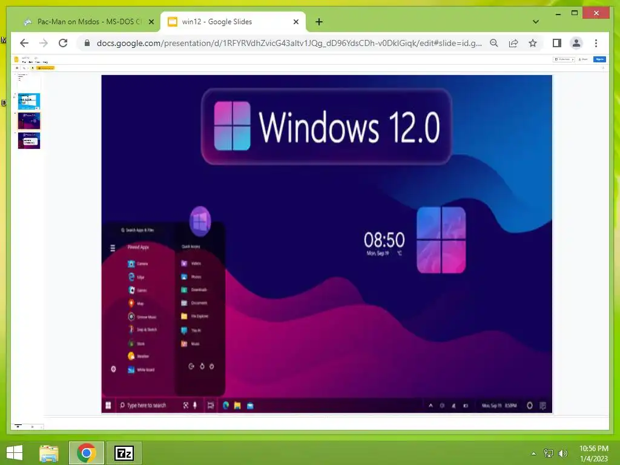Click the browser back arrow
The width and height of the screenshot is (620, 465).
(x=24, y=43)
